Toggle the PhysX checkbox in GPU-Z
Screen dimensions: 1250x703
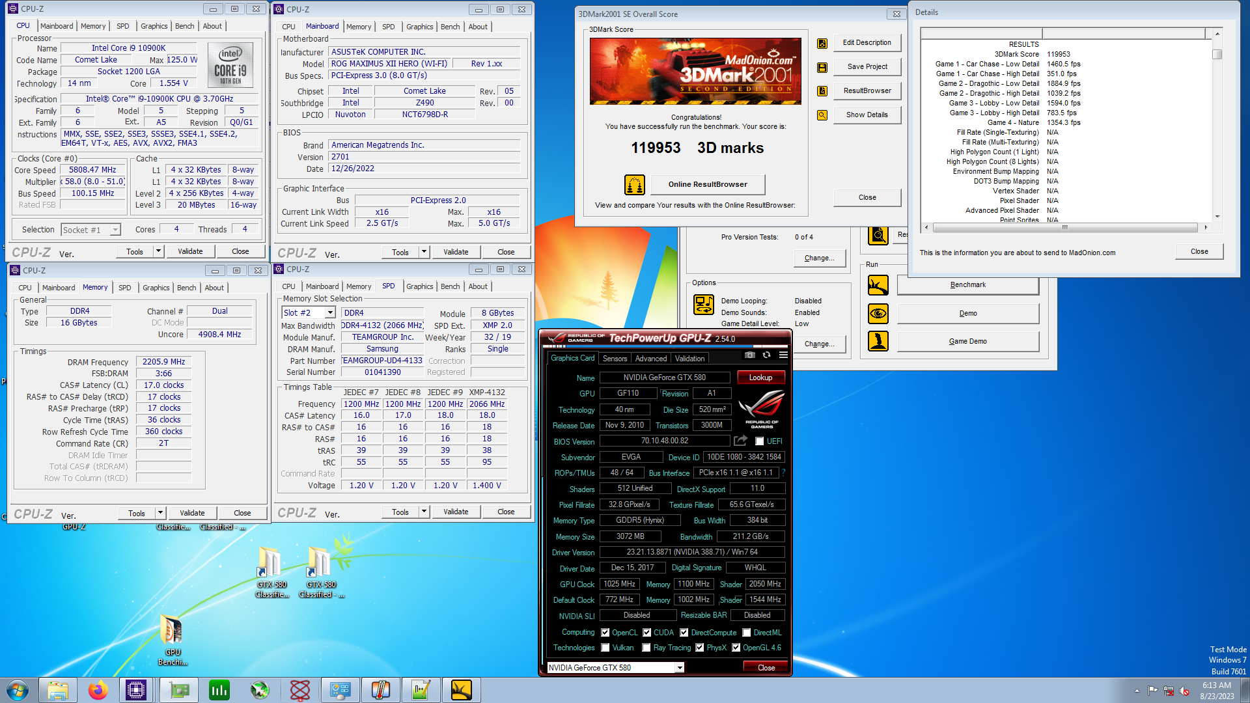tap(700, 648)
